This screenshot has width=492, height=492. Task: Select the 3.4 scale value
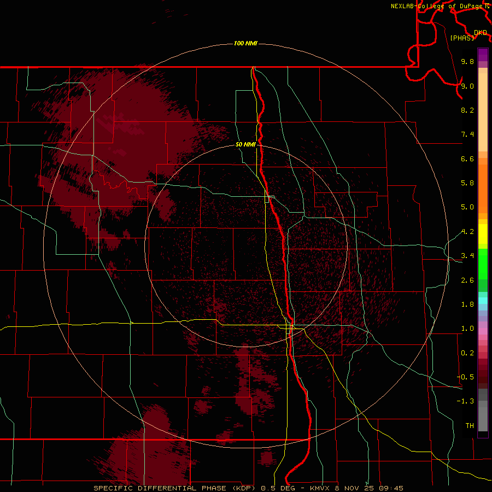(x=467, y=256)
